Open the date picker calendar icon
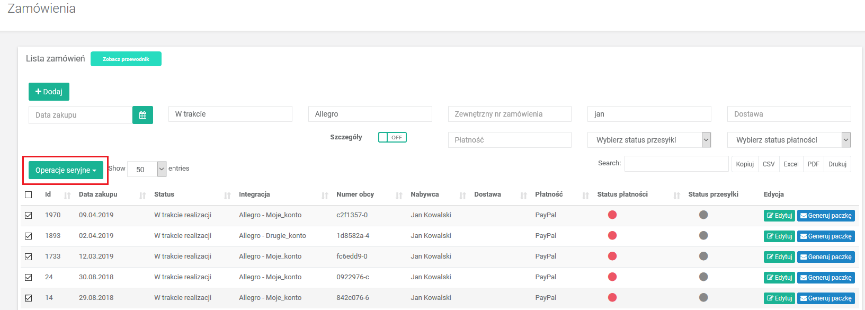 (142, 115)
